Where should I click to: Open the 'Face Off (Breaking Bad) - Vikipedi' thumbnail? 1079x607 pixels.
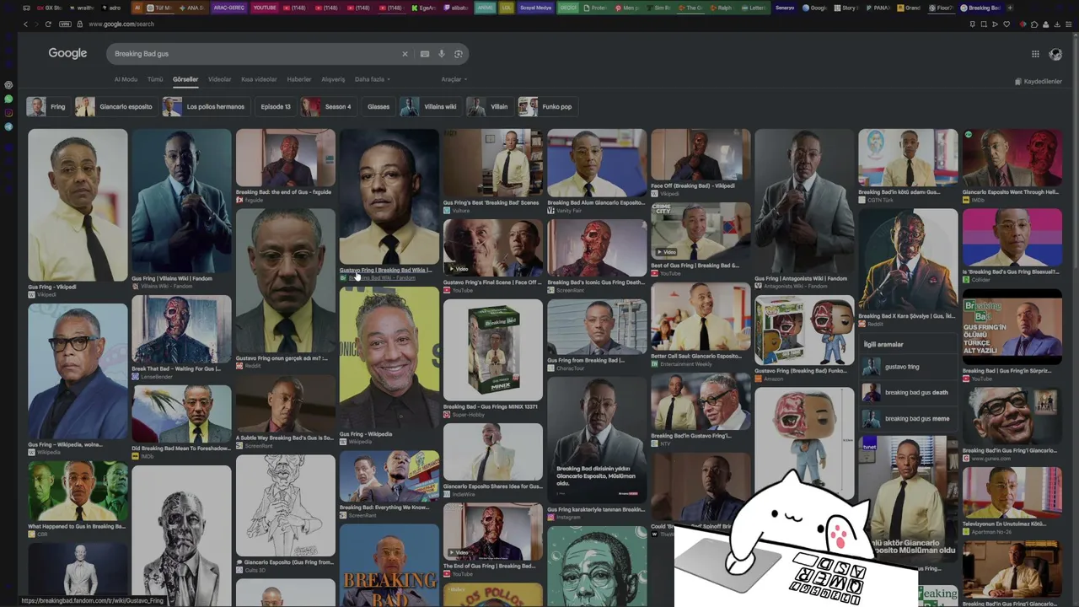701,154
